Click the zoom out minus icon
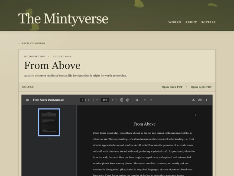Viewport: 234px width, 176px height. click(97, 100)
